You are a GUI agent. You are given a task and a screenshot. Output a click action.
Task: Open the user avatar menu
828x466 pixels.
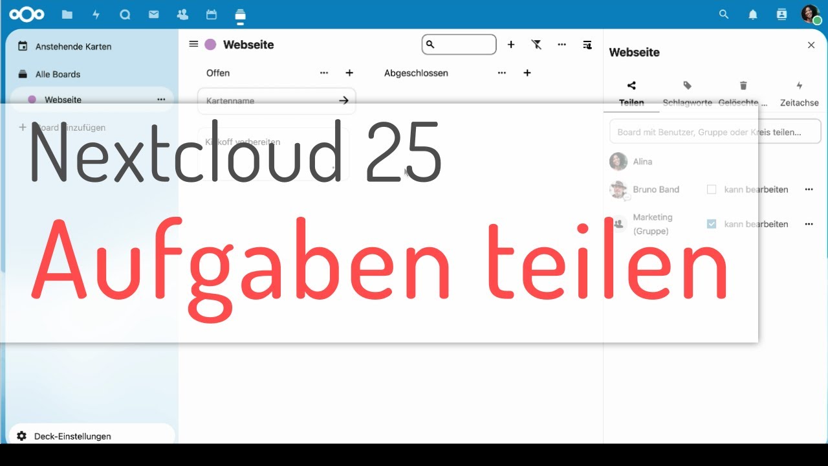click(x=811, y=14)
